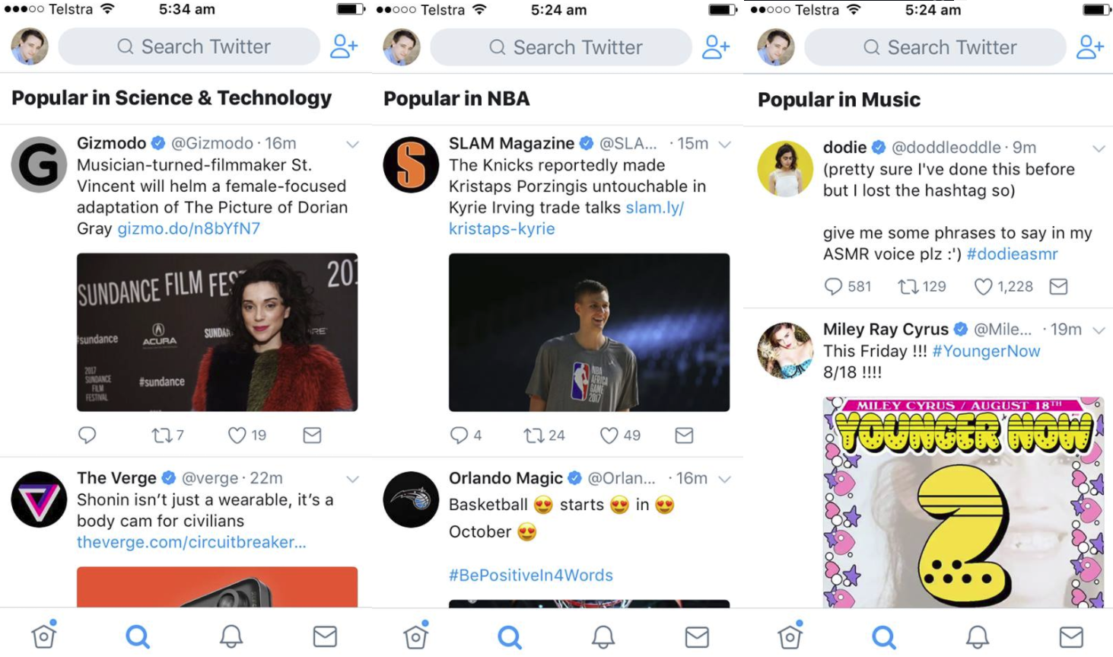Expand options chevron on The Verge tweet
Screen dimensions: 1113x657
(x=352, y=479)
